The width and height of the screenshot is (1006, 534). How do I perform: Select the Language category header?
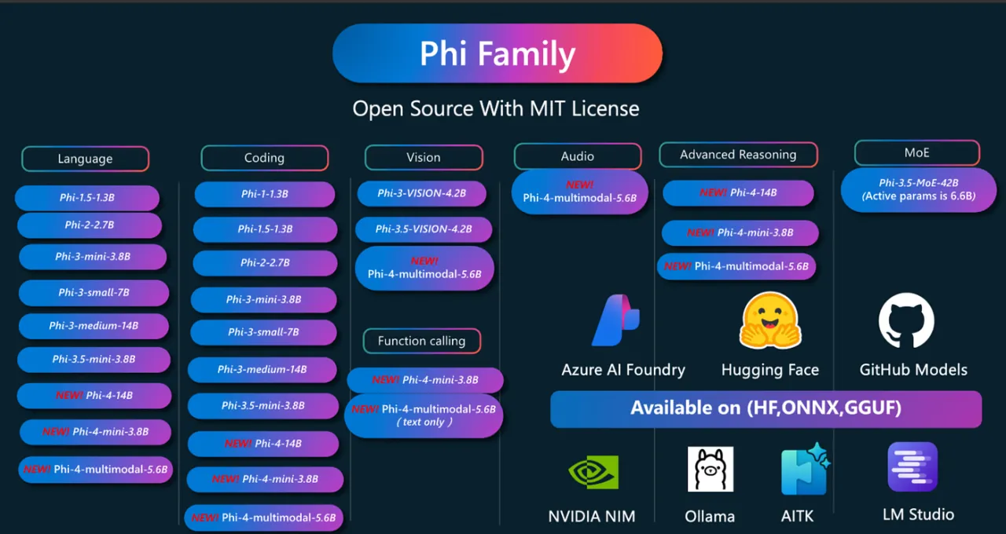(x=86, y=159)
